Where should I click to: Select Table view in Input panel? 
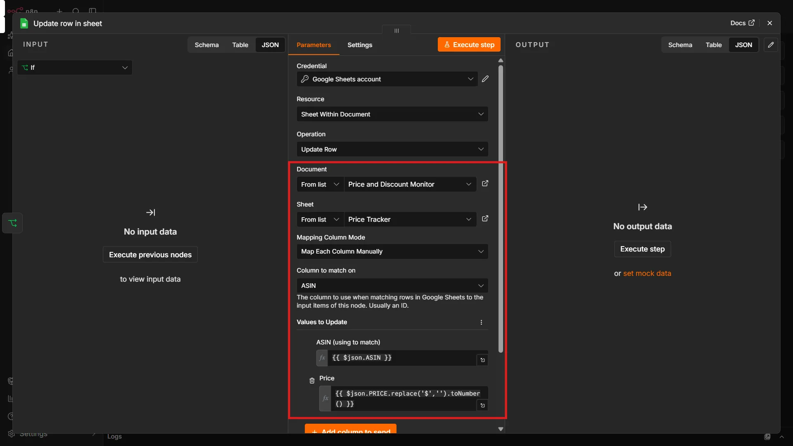[x=240, y=45]
